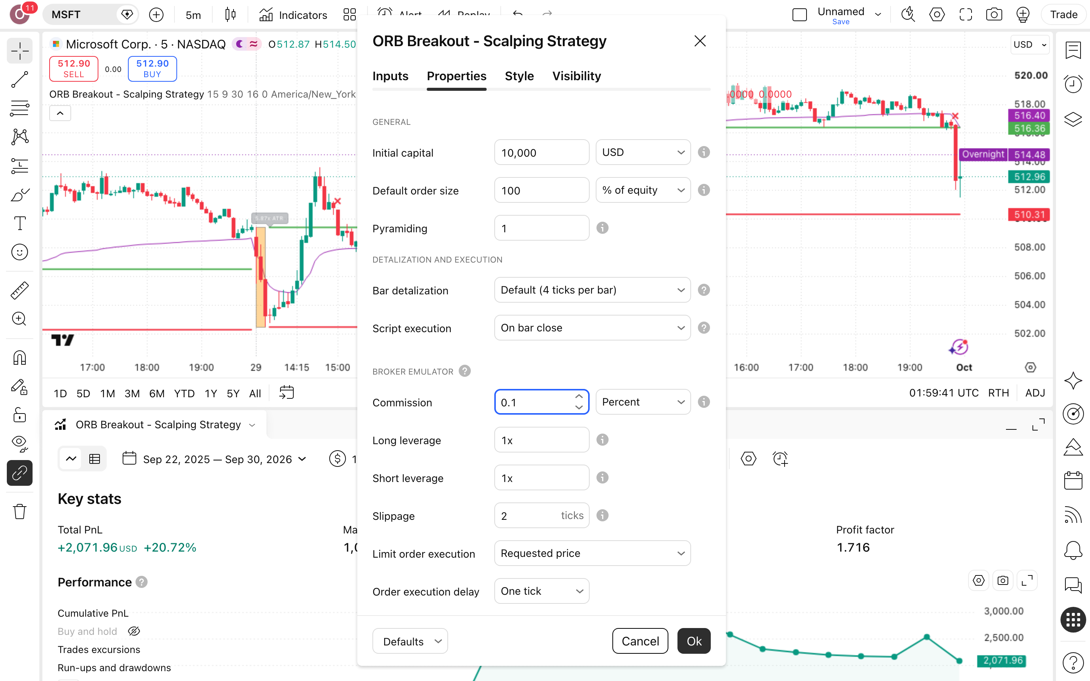Open the Limit order execution dropdown
The image size is (1090, 681).
pyautogui.click(x=592, y=553)
